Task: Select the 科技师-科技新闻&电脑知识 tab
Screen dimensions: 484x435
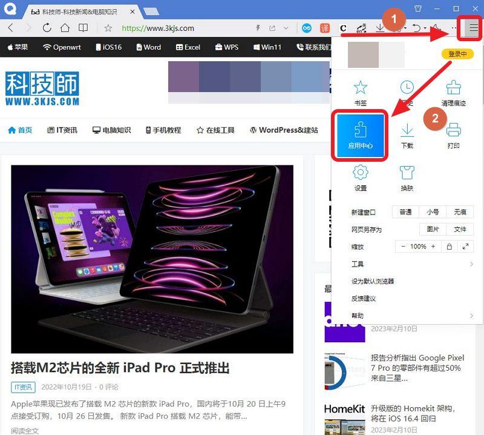Action: (x=80, y=12)
